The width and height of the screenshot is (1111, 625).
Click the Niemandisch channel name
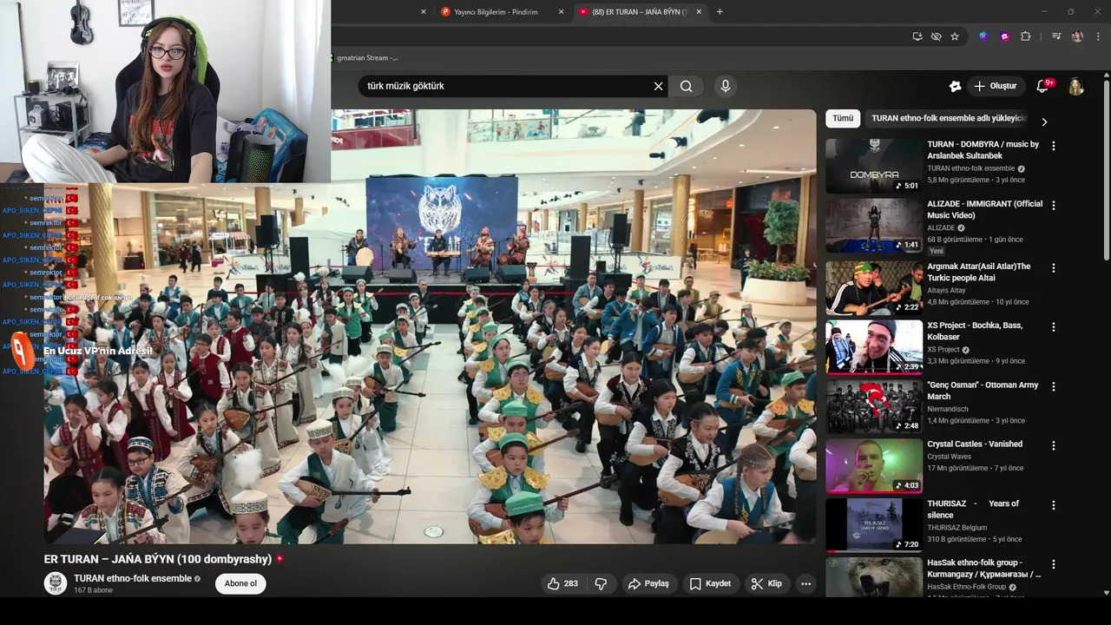click(x=948, y=409)
